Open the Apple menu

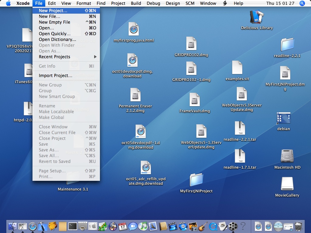point(8,3)
